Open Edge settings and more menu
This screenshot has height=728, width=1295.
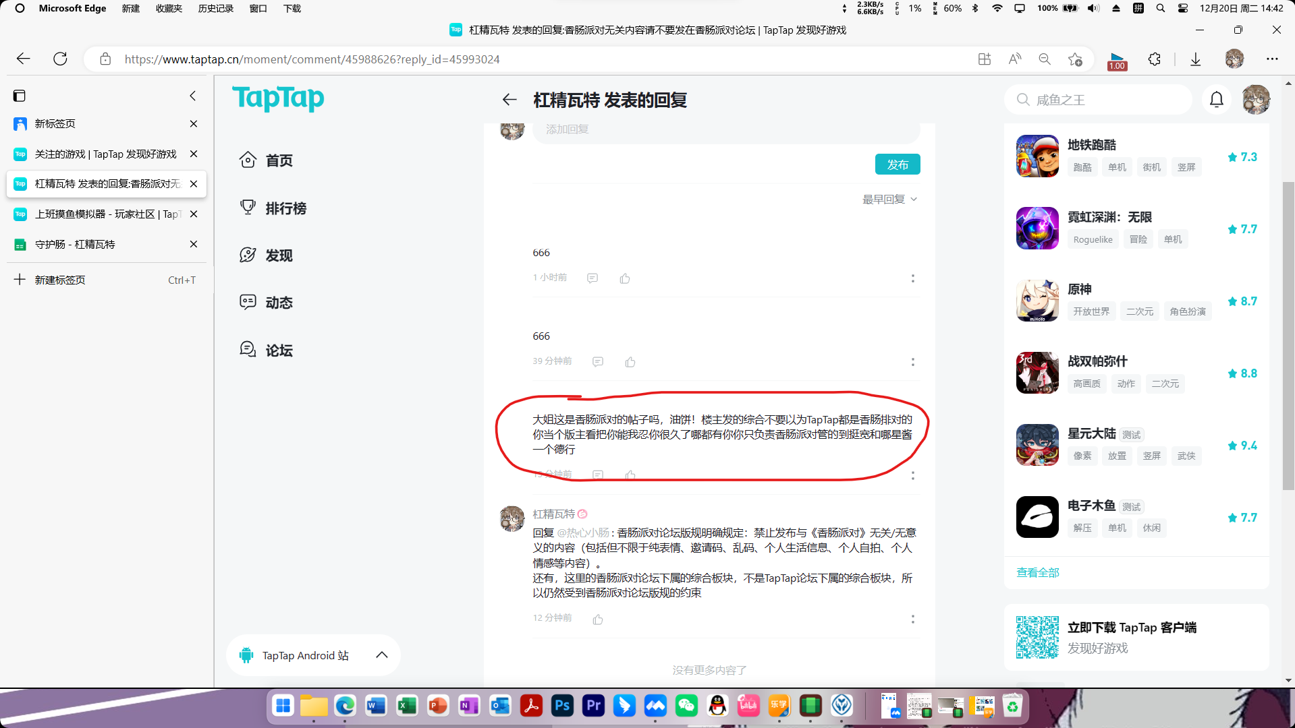click(x=1272, y=59)
